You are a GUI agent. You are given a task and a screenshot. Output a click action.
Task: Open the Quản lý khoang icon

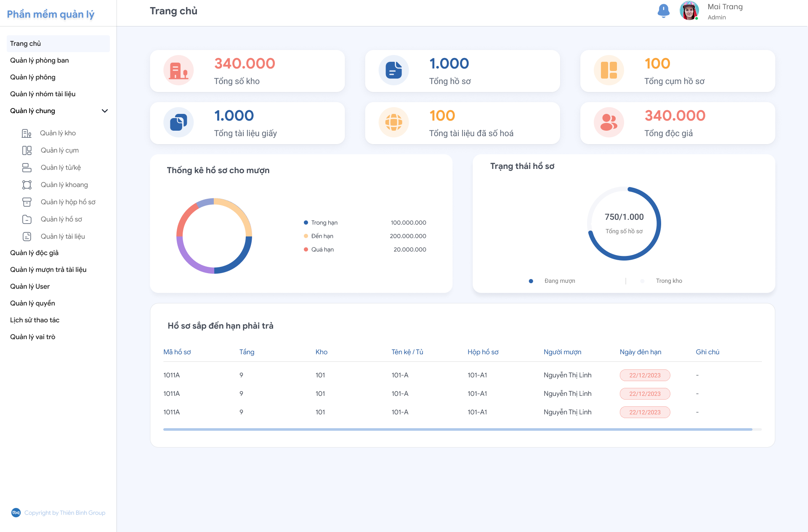[27, 184]
